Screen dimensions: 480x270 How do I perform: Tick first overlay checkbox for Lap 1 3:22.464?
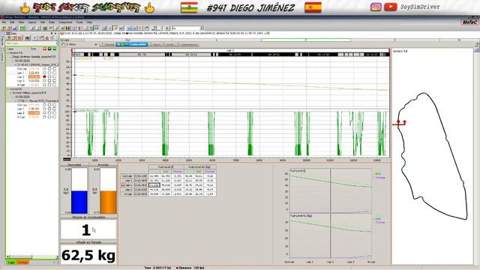pos(49,73)
